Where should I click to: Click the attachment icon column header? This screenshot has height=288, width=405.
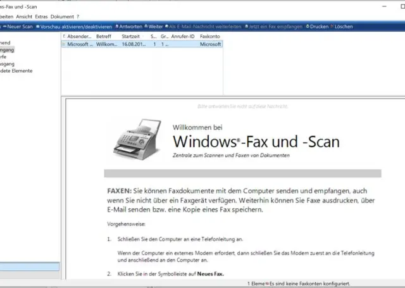pyautogui.click(x=64, y=36)
